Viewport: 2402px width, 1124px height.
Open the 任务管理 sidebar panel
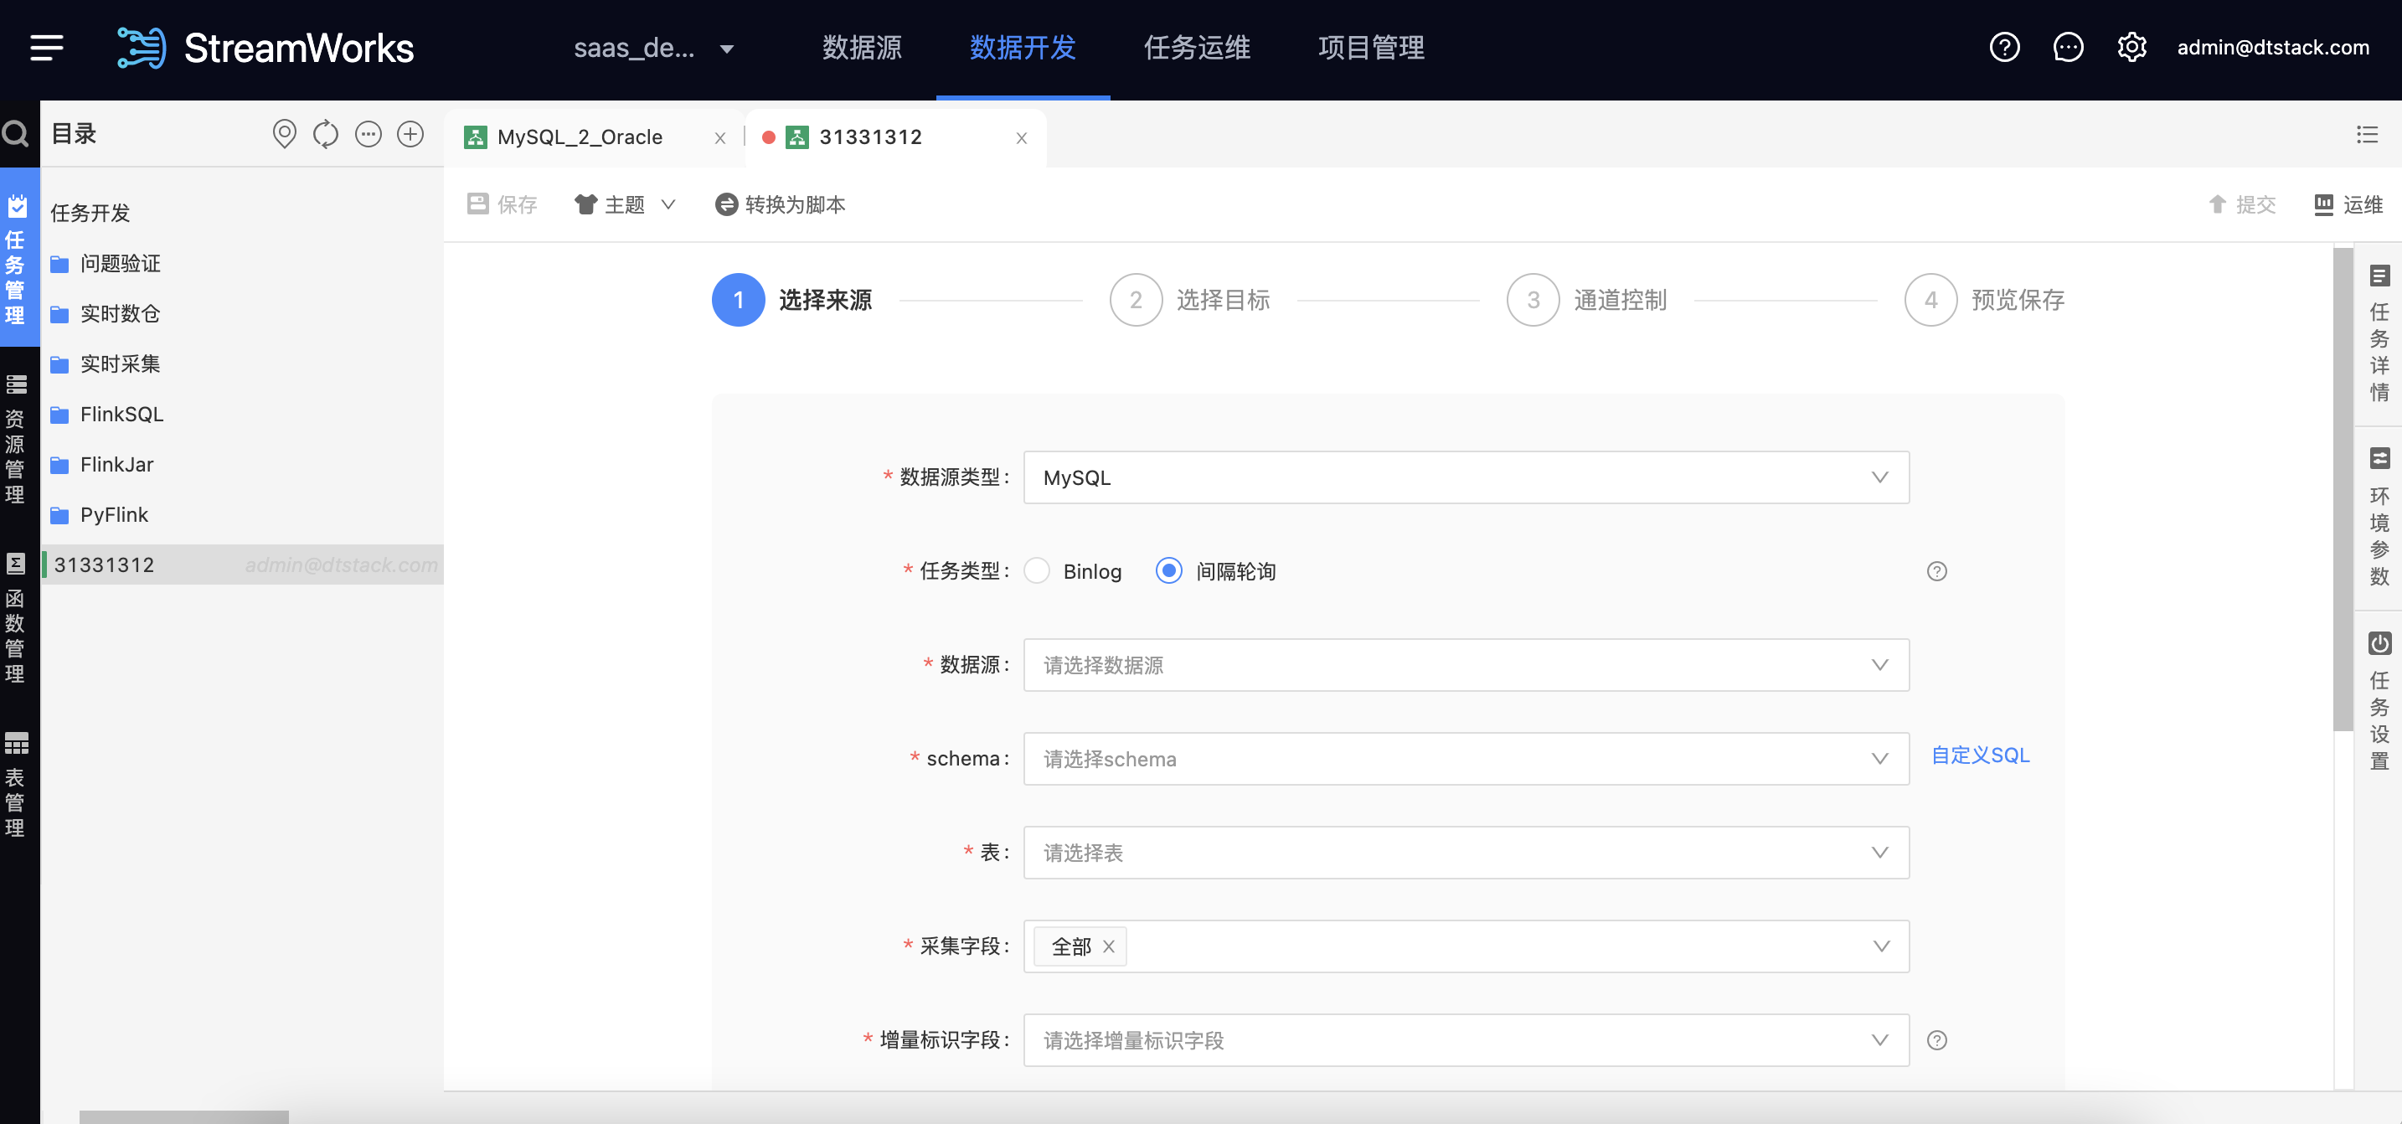pyautogui.click(x=18, y=258)
